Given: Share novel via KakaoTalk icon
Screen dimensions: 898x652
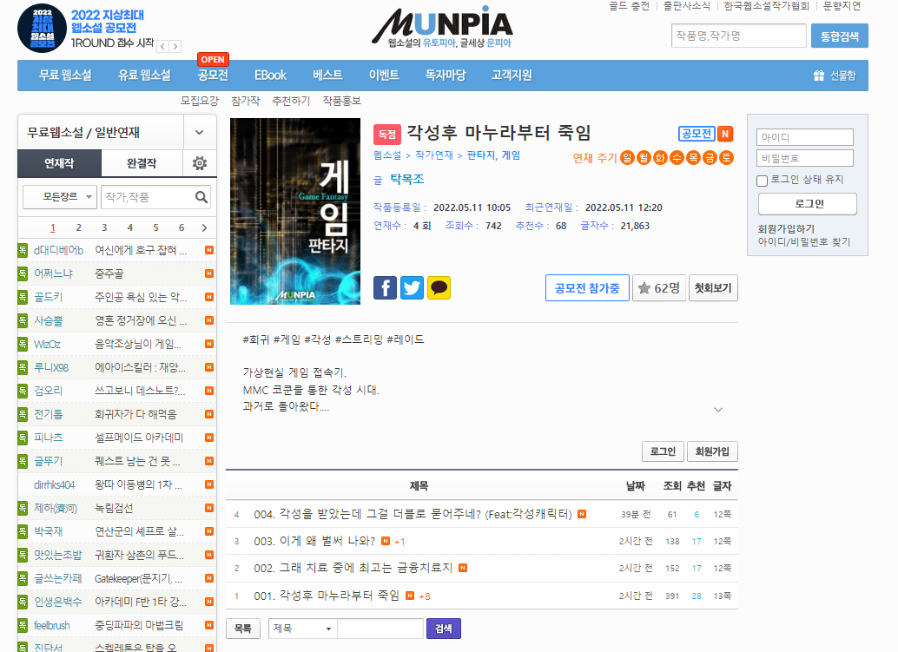Looking at the screenshot, I should pos(439,288).
